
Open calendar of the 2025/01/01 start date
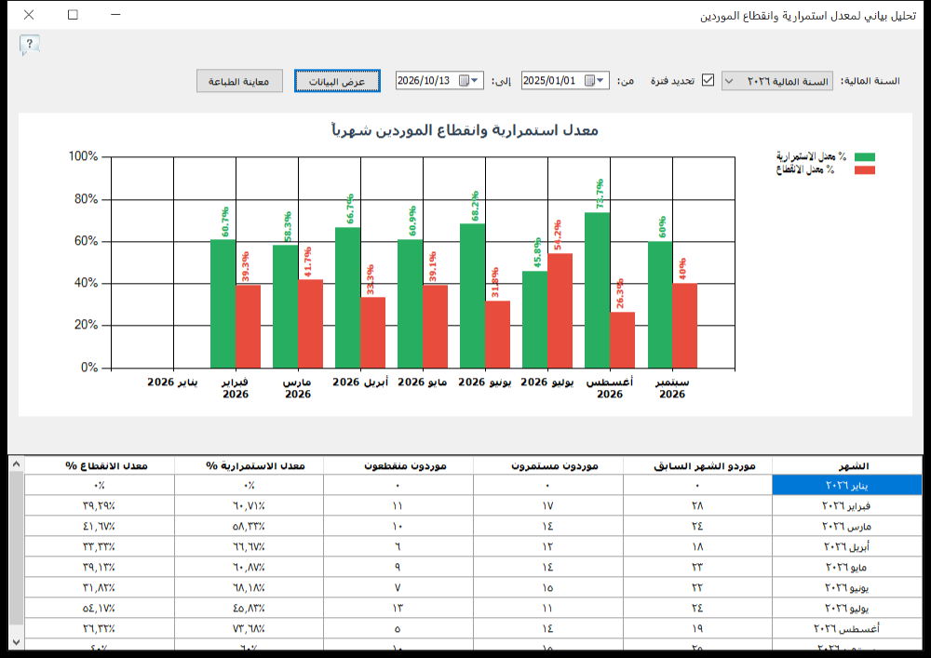pyautogui.click(x=594, y=80)
